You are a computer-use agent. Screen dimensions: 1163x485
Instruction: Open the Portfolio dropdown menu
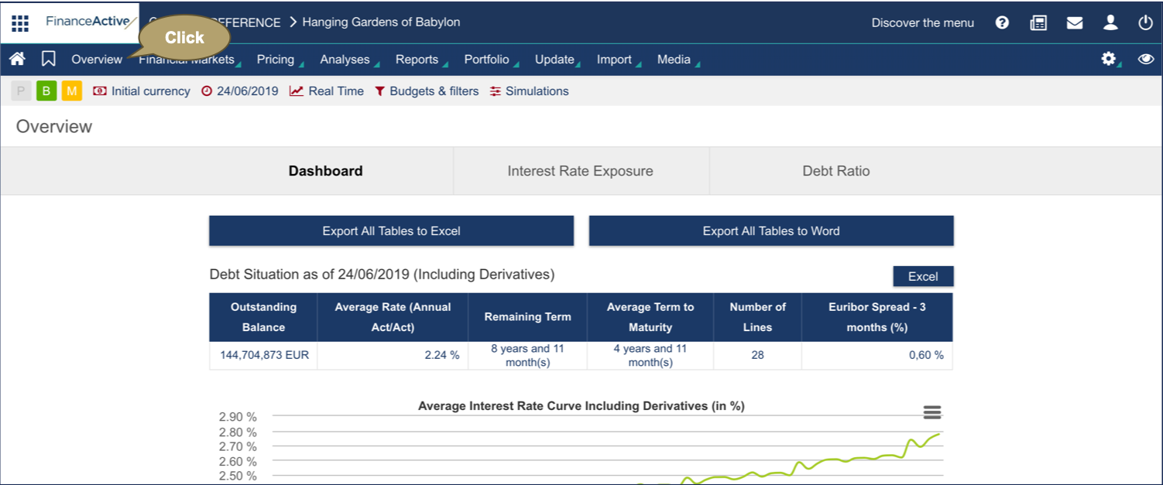tap(486, 59)
